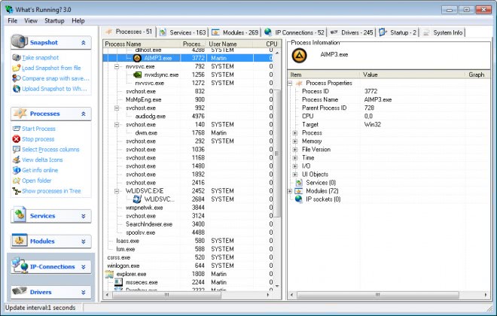The height and width of the screenshot is (316, 497).
Task: Click Select Process columns link
Action: [x=51, y=150]
